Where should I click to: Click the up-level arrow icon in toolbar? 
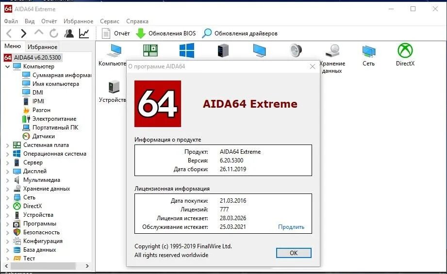click(x=39, y=32)
